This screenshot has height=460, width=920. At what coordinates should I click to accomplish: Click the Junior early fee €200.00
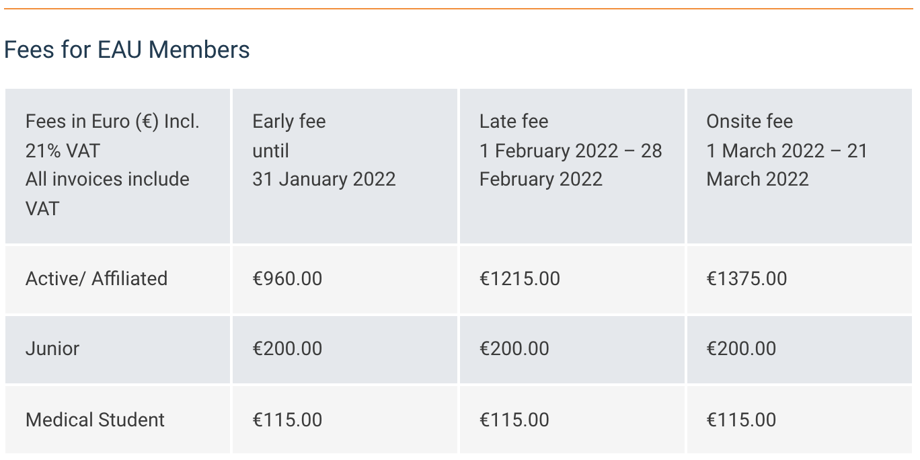(287, 348)
